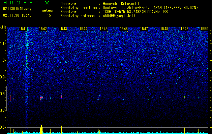The width and height of the screenshot is (212, 134).
Task: Click the meteor label
Action: click(x=48, y=10)
